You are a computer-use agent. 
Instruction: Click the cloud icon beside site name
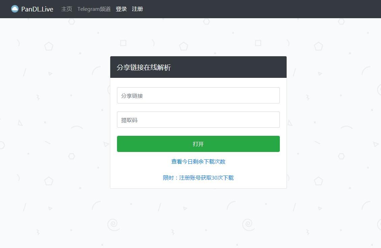(14, 8)
